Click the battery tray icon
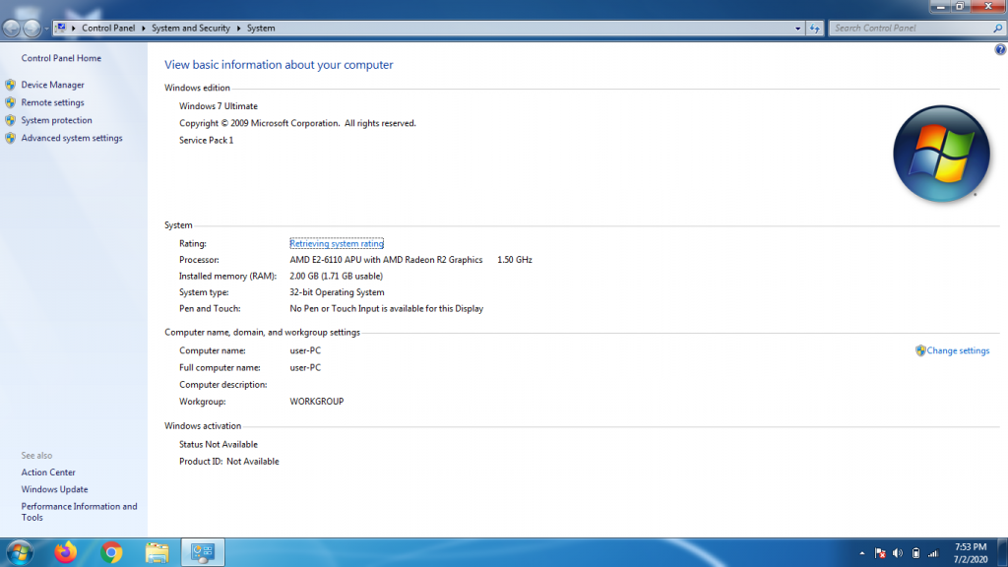Screen dimensions: 1008x567 pos(915,553)
